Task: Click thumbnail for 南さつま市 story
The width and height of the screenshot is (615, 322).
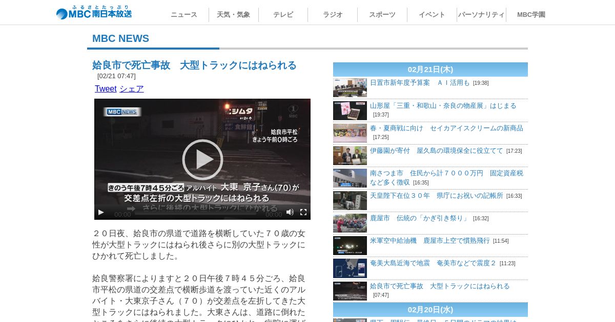Action: 350,178
